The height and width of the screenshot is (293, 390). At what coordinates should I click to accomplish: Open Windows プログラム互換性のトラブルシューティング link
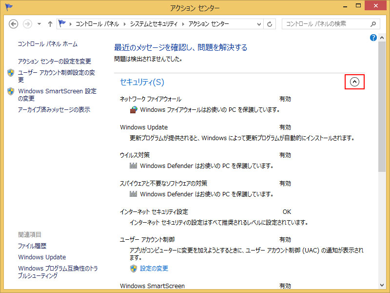click(x=58, y=272)
